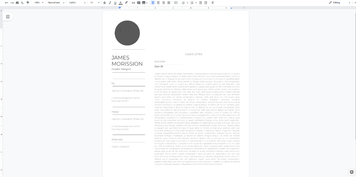This screenshot has width=356, height=177.
Task: Align the text to the left
Action: point(153,3)
